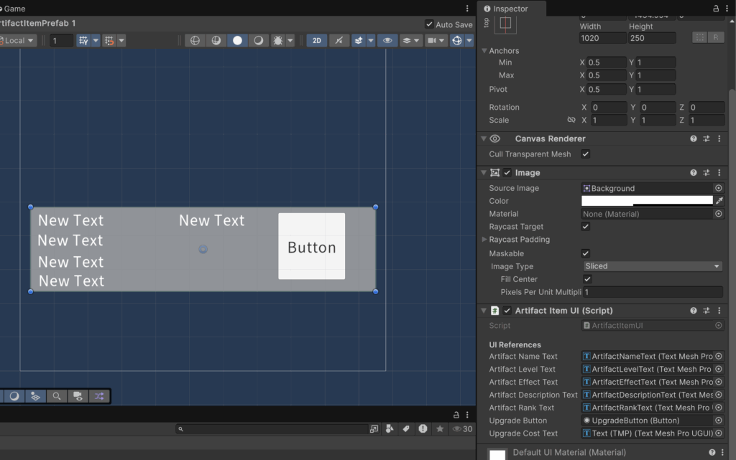Open grid snapping options arrow
Image resolution: width=736 pixels, height=460 pixels.
pos(96,40)
